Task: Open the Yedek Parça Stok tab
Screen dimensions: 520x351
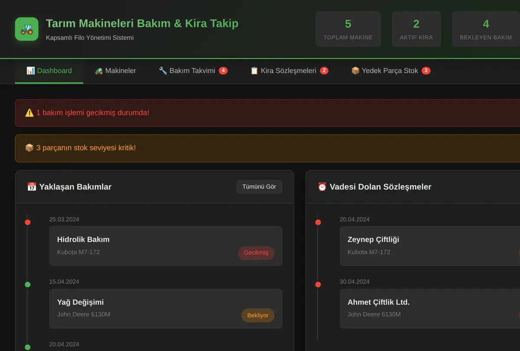Action: 390,71
